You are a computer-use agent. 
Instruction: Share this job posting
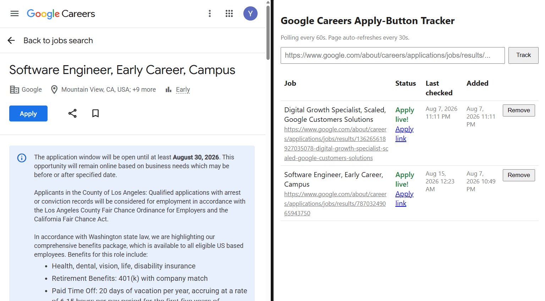[x=72, y=113]
